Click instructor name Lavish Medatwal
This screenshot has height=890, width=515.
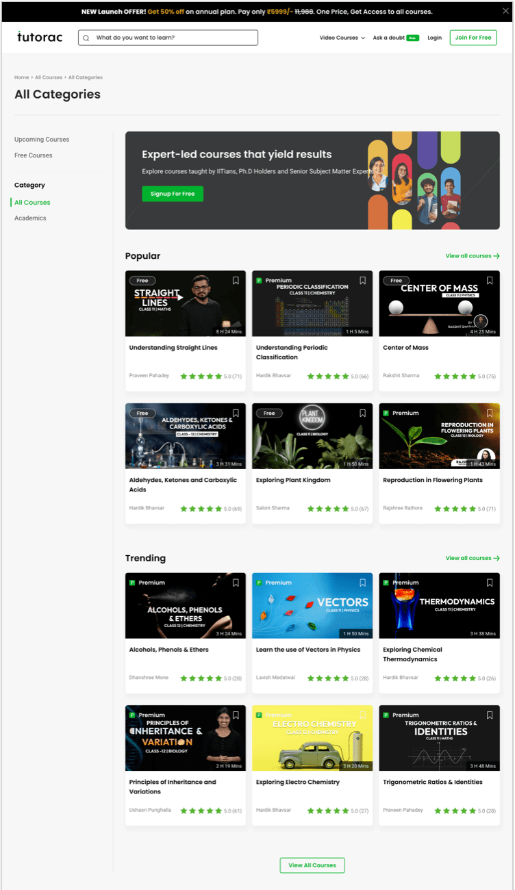[275, 678]
